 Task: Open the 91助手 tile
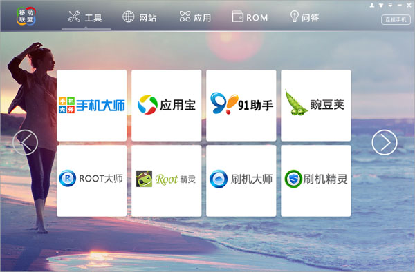click(x=241, y=106)
